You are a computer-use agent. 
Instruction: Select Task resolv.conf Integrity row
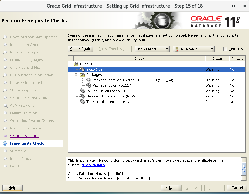(x=156, y=102)
